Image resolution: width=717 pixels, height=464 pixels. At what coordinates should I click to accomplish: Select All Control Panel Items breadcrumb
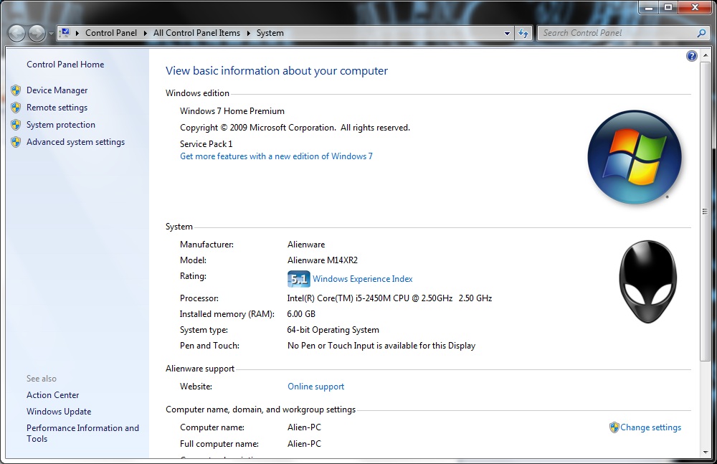[x=196, y=33]
